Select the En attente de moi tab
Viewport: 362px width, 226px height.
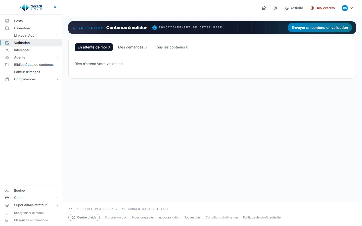(x=94, y=47)
